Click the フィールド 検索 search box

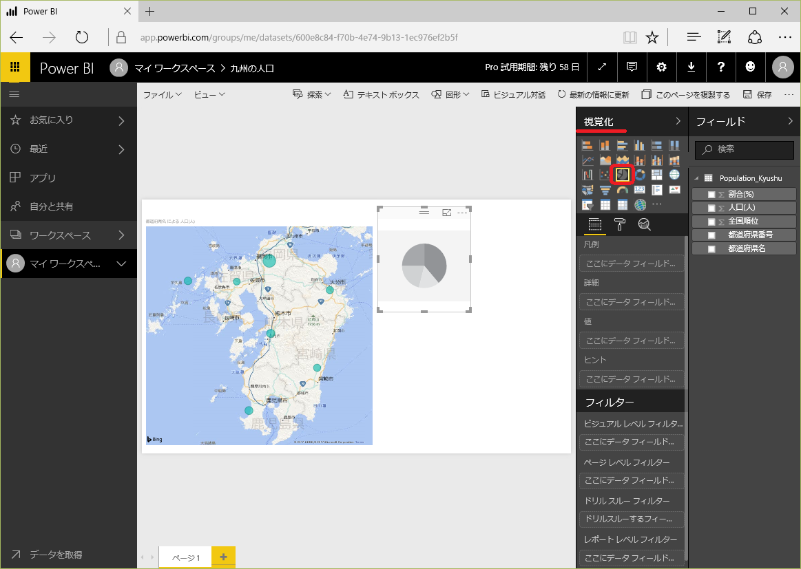pyautogui.click(x=745, y=149)
